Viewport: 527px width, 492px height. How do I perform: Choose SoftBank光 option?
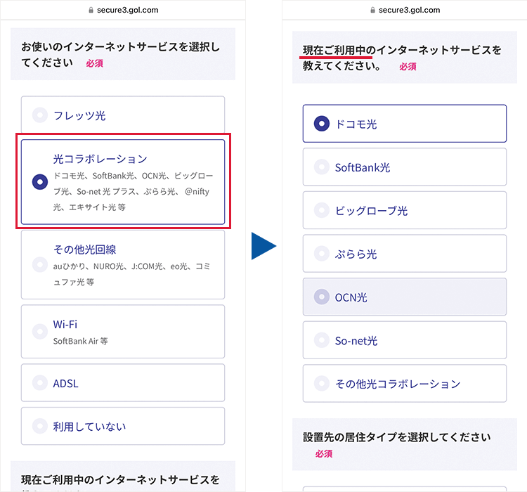pos(404,167)
